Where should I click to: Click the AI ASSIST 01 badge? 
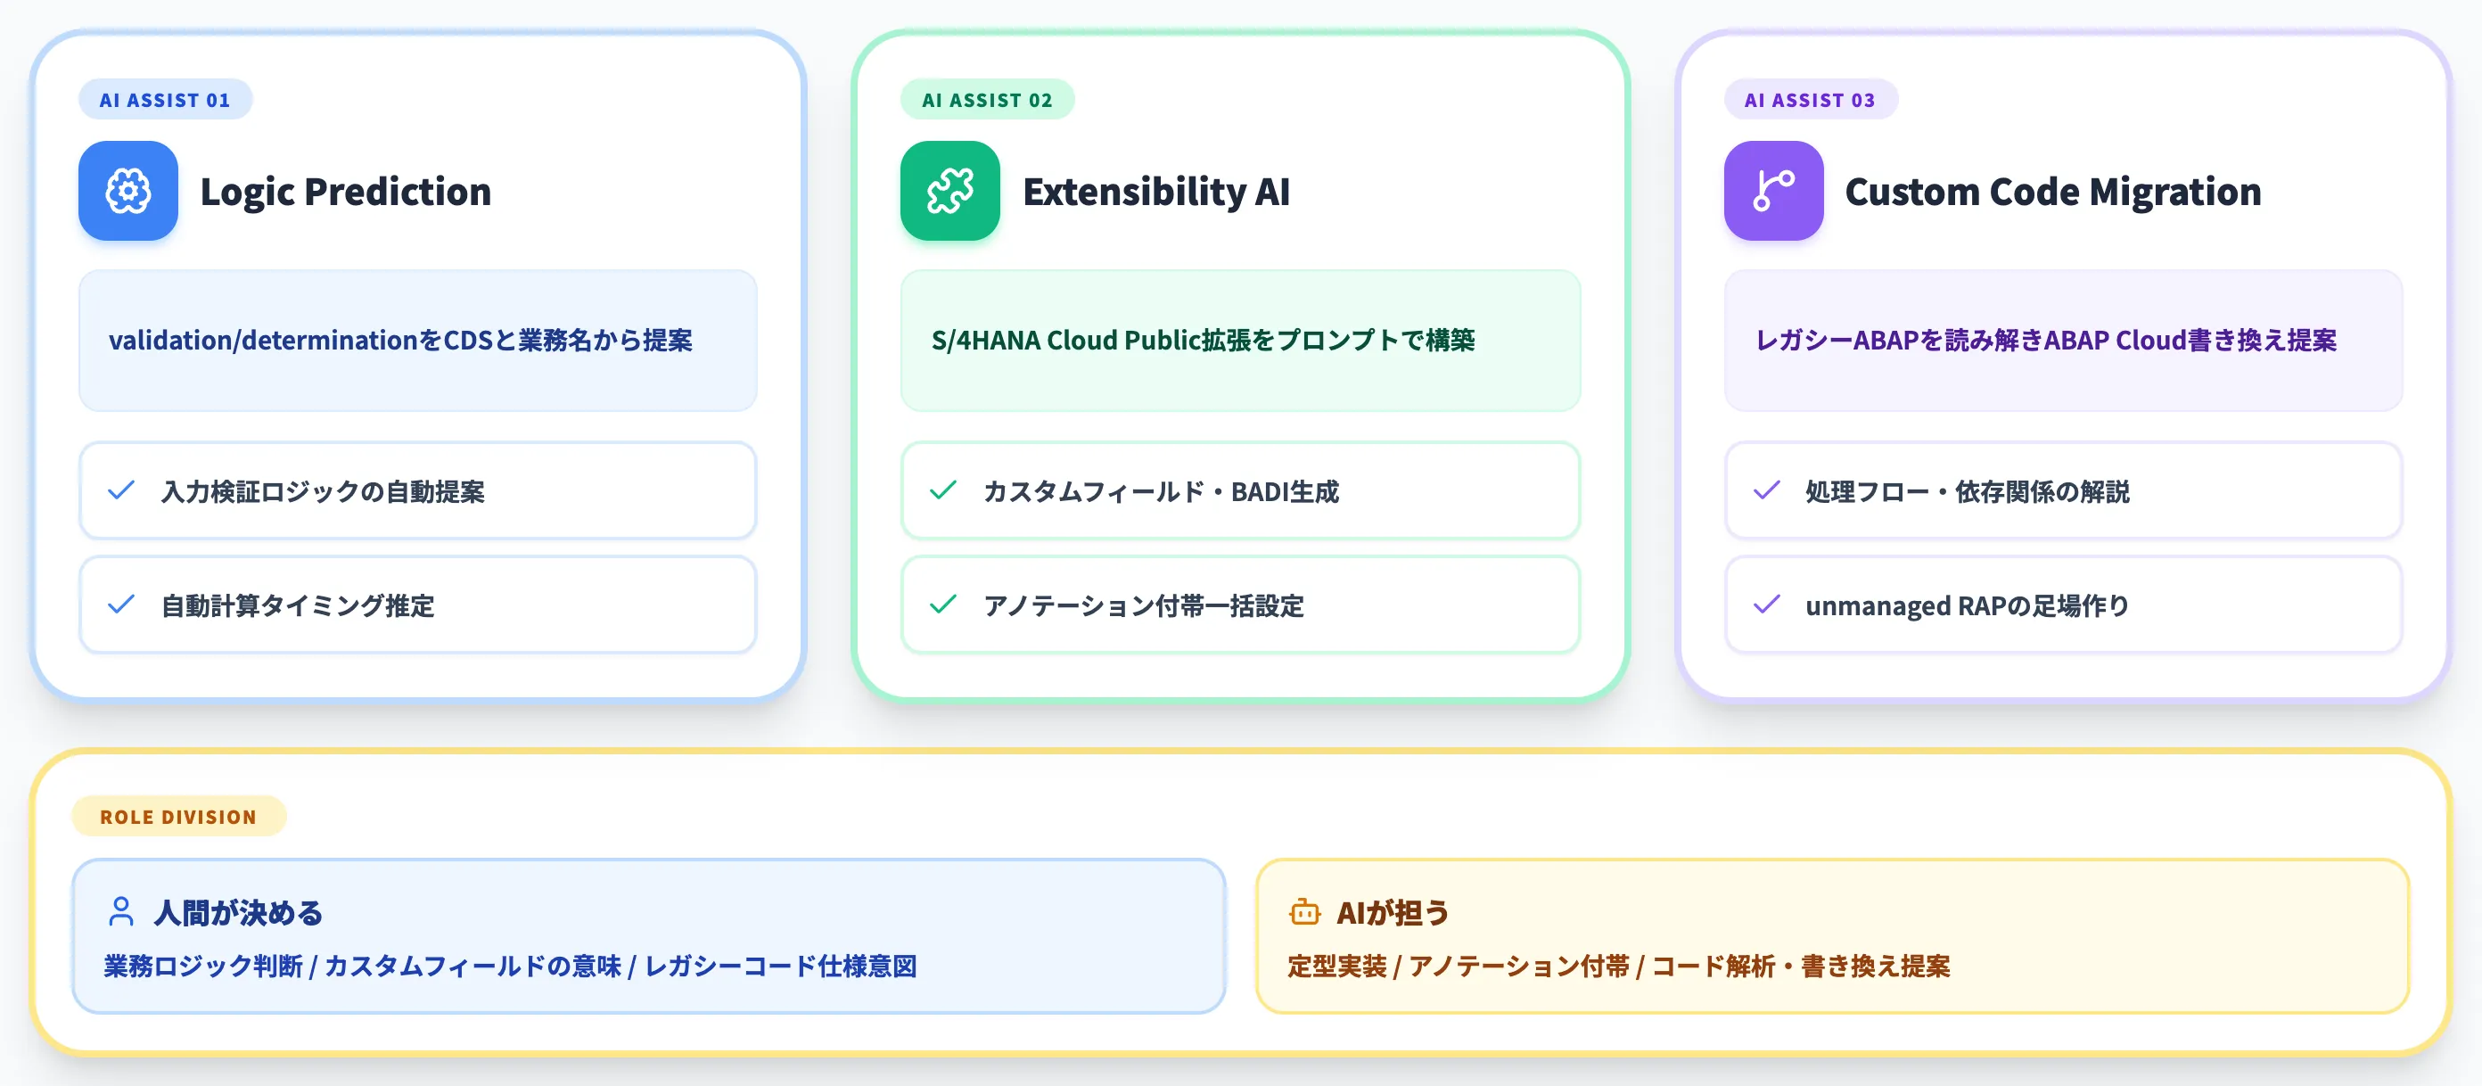click(166, 99)
